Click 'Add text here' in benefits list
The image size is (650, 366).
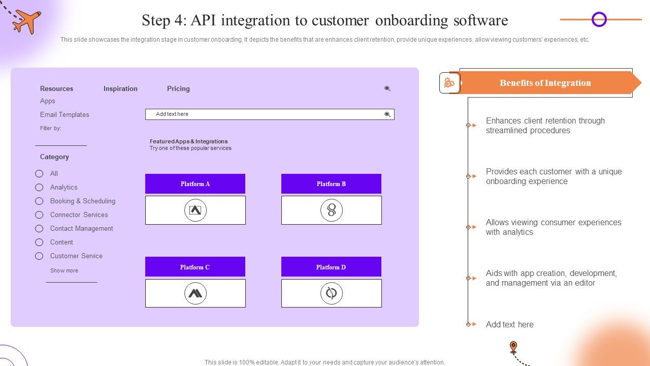509,324
